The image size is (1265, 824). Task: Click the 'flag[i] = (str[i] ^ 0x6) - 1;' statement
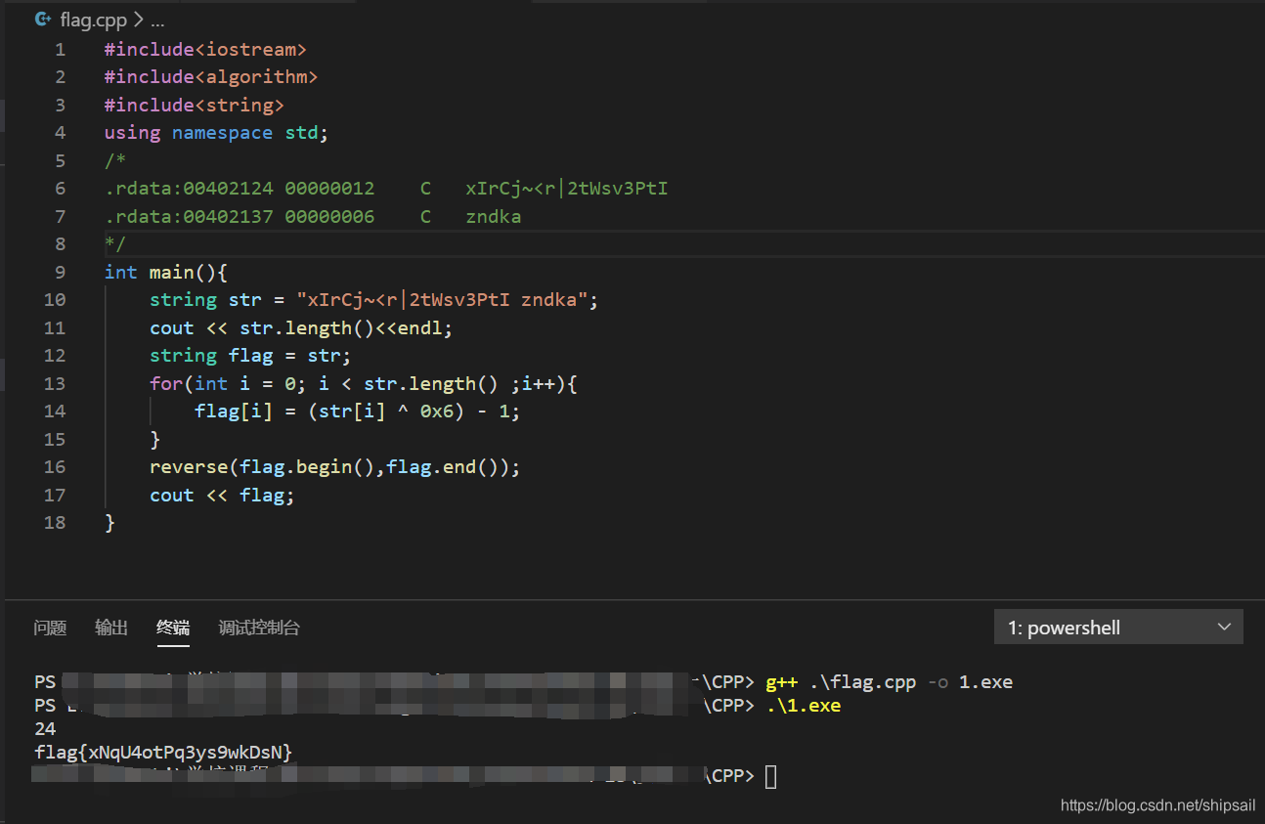coord(358,412)
